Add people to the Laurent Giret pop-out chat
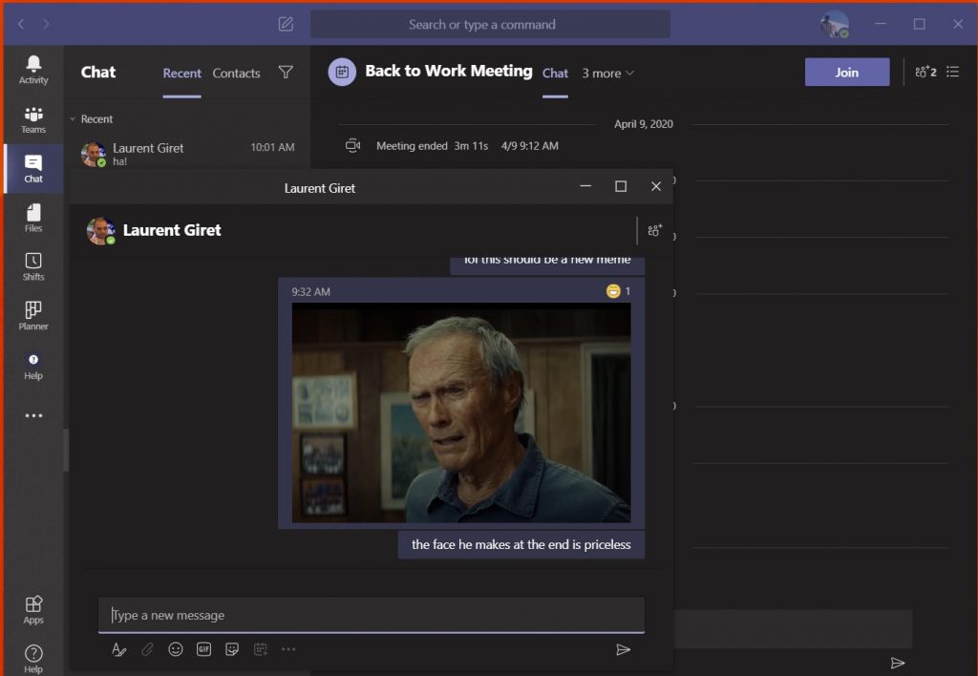Screen dimensions: 978x676 pyautogui.click(x=654, y=230)
